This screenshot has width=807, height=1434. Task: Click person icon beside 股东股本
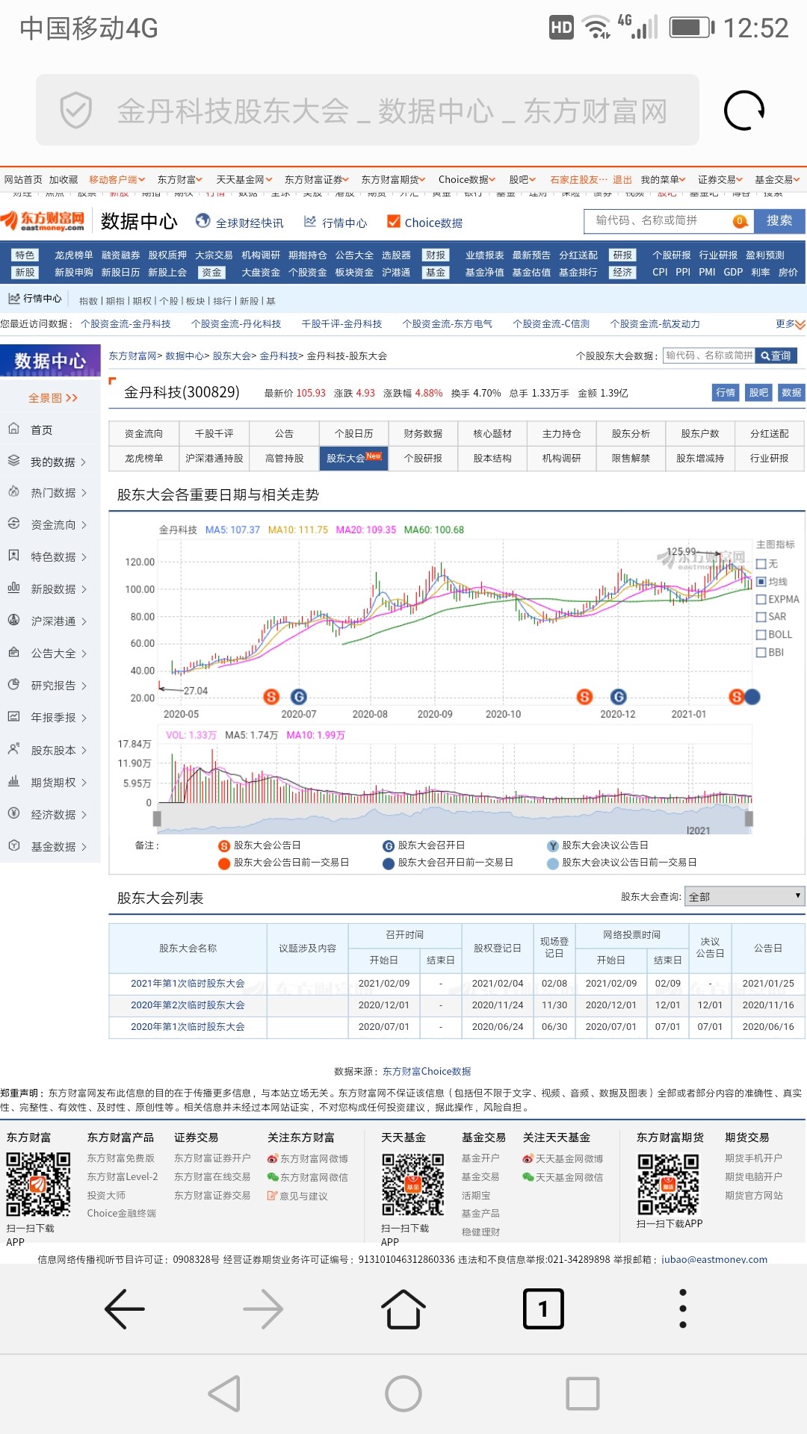coord(13,749)
